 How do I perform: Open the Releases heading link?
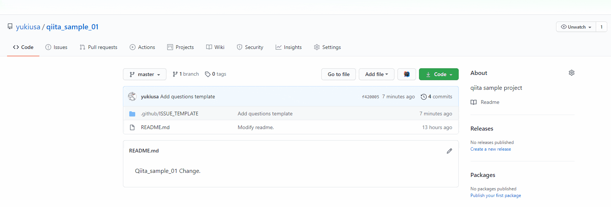[x=482, y=129]
